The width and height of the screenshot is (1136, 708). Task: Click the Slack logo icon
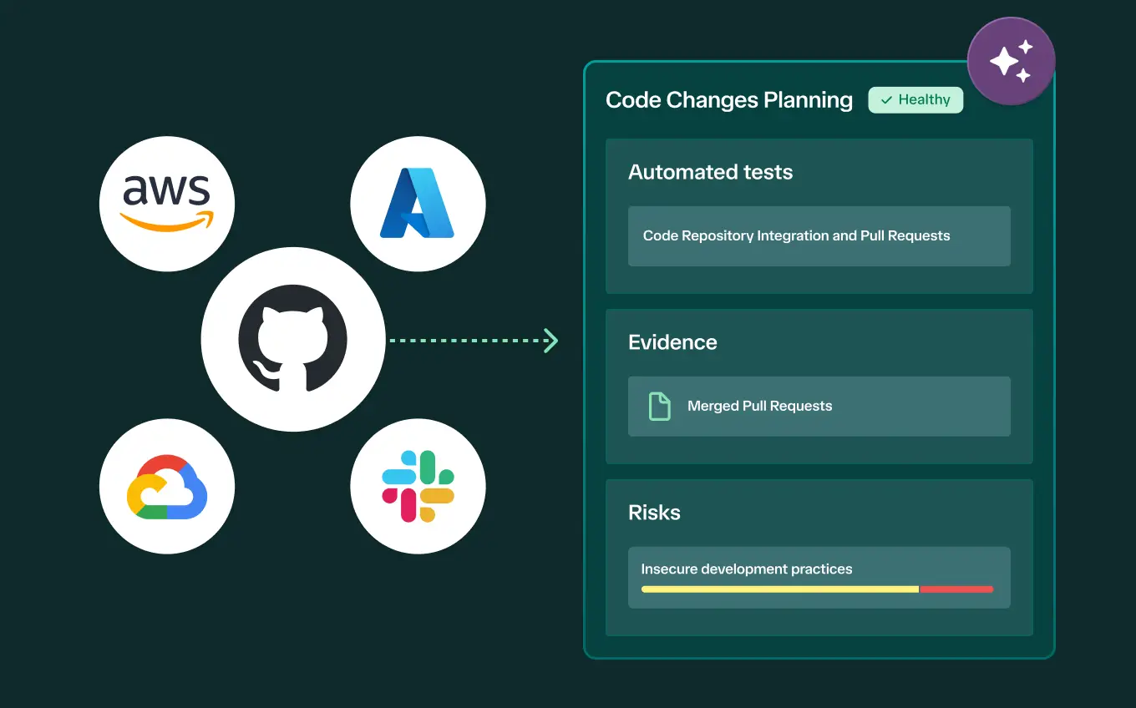point(418,487)
